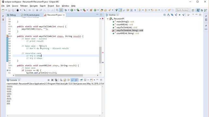Click the Run External Tools icon

tap(84, 10)
